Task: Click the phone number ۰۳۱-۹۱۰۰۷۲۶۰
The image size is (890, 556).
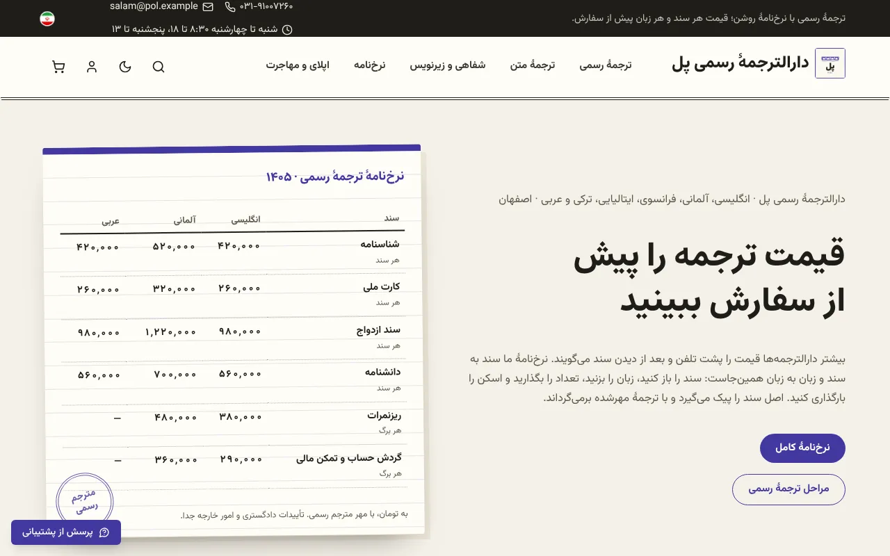Action: click(266, 6)
